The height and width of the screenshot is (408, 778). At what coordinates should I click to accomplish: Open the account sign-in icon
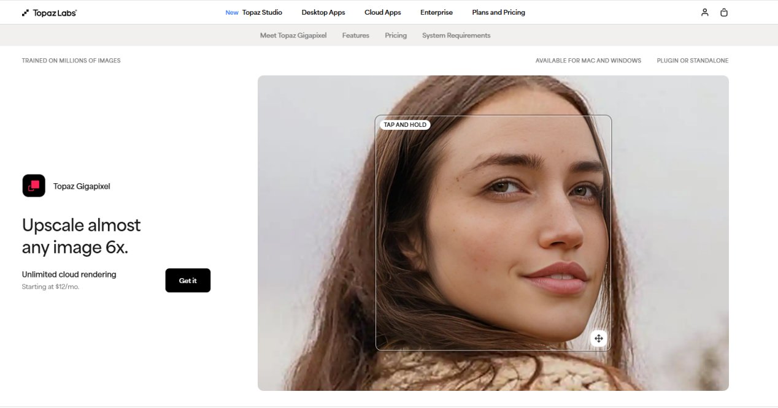[x=704, y=12]
